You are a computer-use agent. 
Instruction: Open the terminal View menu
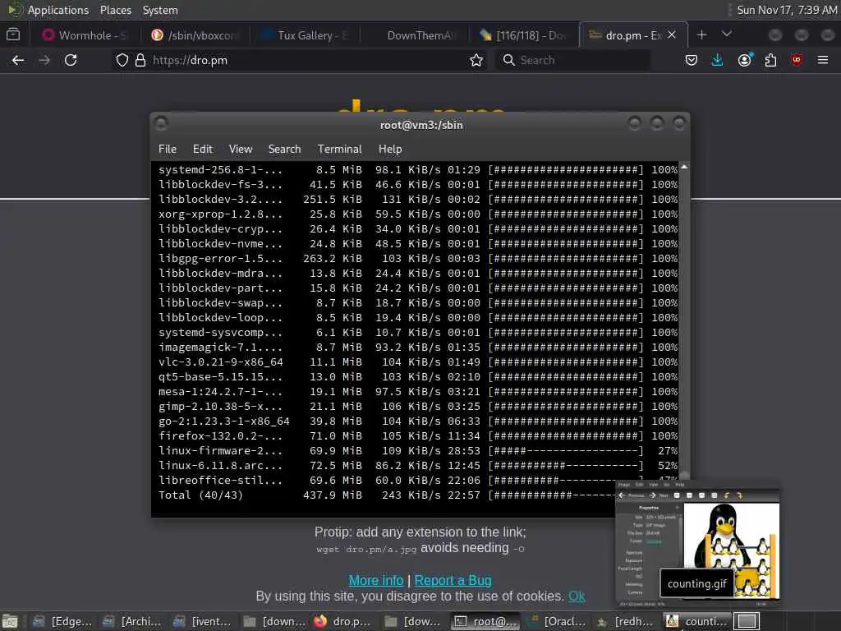(x=241, y=150)
